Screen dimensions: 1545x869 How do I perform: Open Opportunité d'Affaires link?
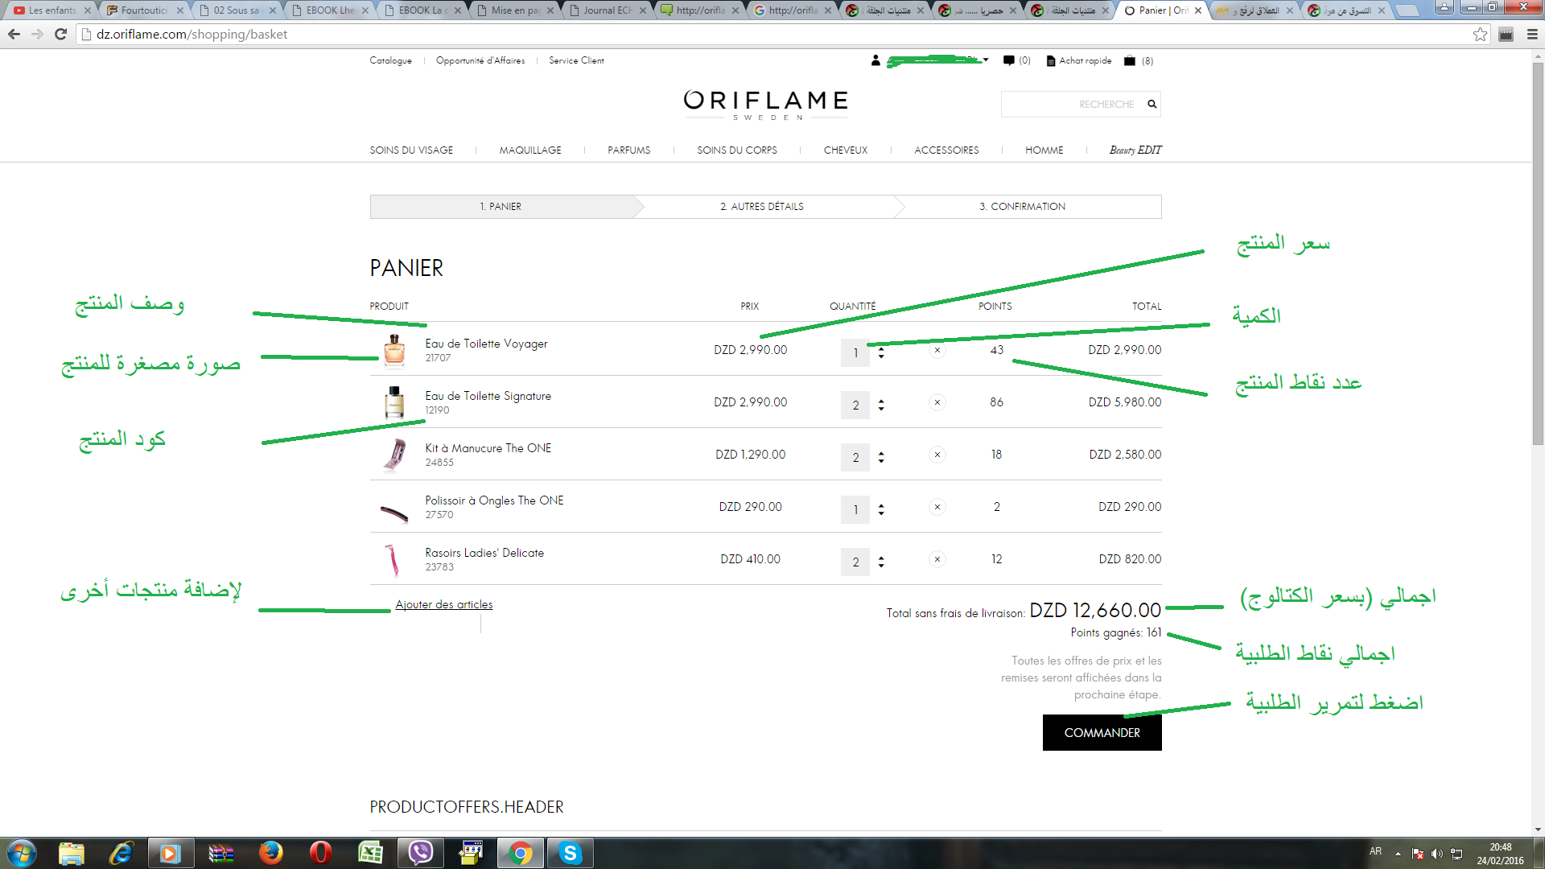(x=480, y=60)
